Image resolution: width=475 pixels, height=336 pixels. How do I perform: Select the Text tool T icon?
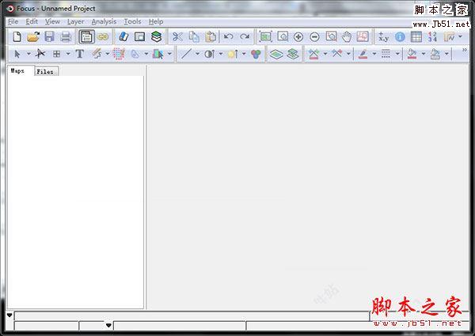point(80,54)
